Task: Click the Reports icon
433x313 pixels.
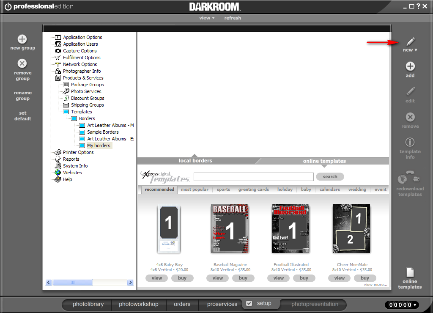Action: (58, 159)
